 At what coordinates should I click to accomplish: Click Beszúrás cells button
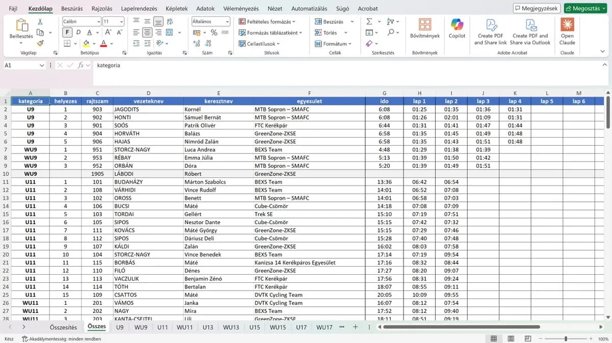(329, 22)
